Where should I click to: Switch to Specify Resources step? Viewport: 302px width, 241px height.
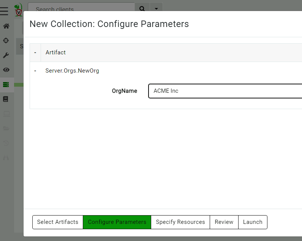point(180,222)
